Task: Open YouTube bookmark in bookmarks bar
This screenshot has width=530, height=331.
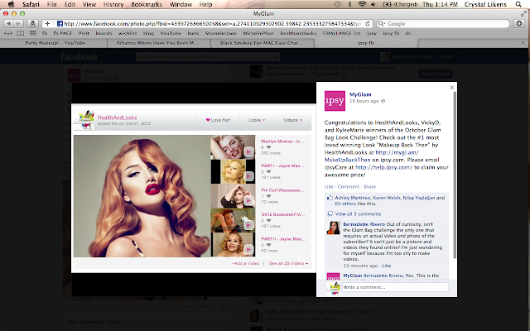Action: pos(171,33)
